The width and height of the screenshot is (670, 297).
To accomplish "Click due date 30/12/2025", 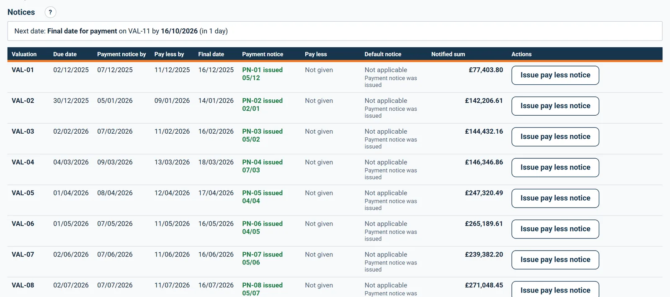I will [x=71, y=101].
